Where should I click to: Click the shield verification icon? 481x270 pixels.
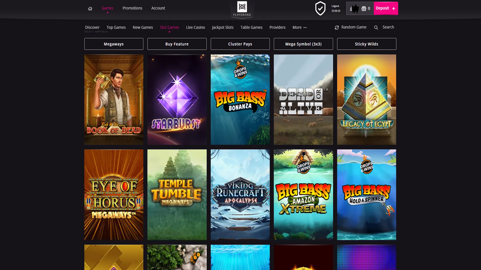click(x=320, y=8)
